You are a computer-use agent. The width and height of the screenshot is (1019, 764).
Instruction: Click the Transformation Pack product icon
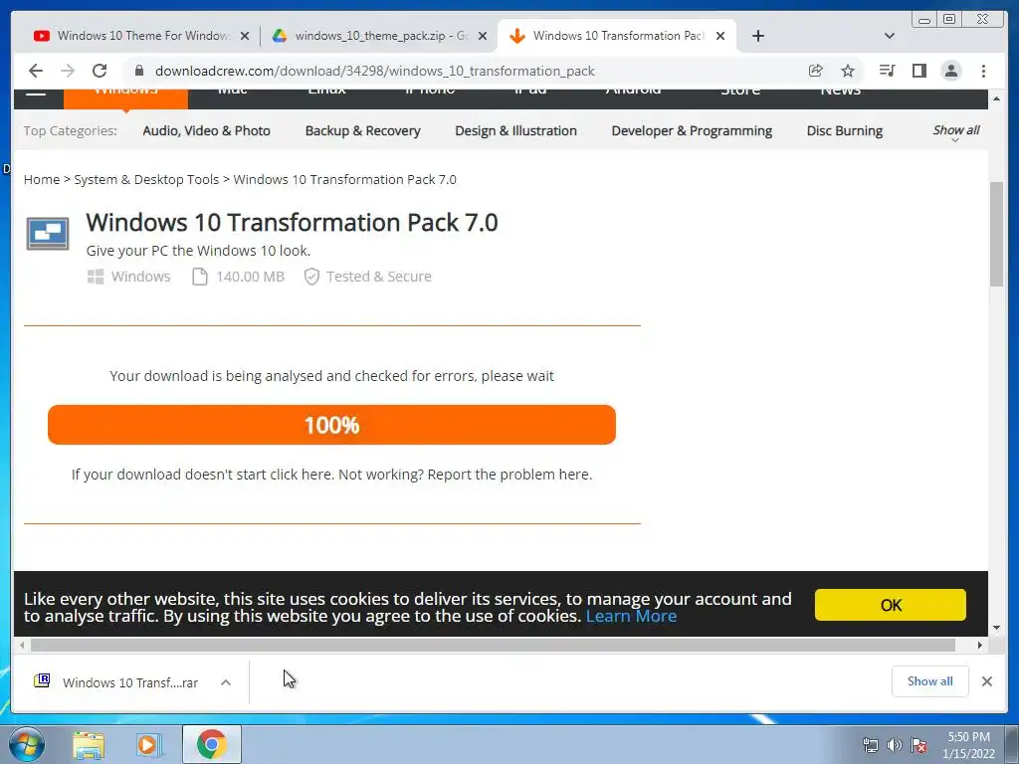pyautogui.click(x=48, y=233)
